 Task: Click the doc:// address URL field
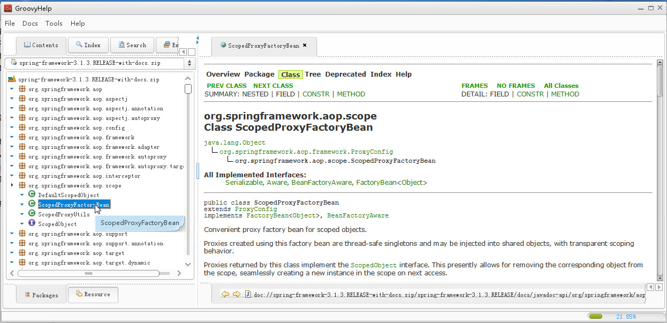[449, 295]
